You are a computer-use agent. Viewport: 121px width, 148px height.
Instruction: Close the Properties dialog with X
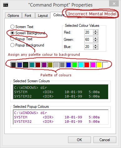114,3
